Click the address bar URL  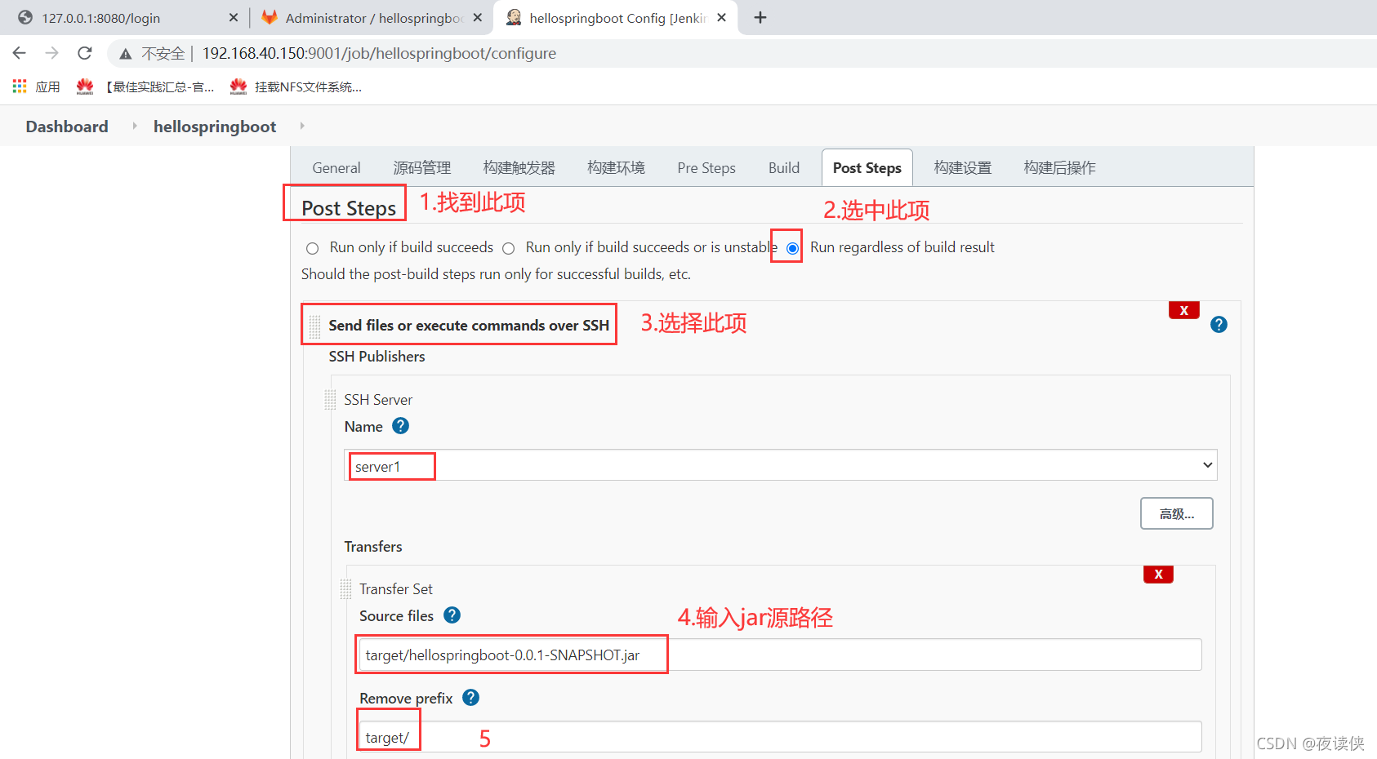[379, 53]
